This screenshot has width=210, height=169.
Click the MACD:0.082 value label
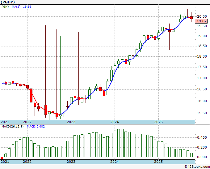tap(36, 127)
